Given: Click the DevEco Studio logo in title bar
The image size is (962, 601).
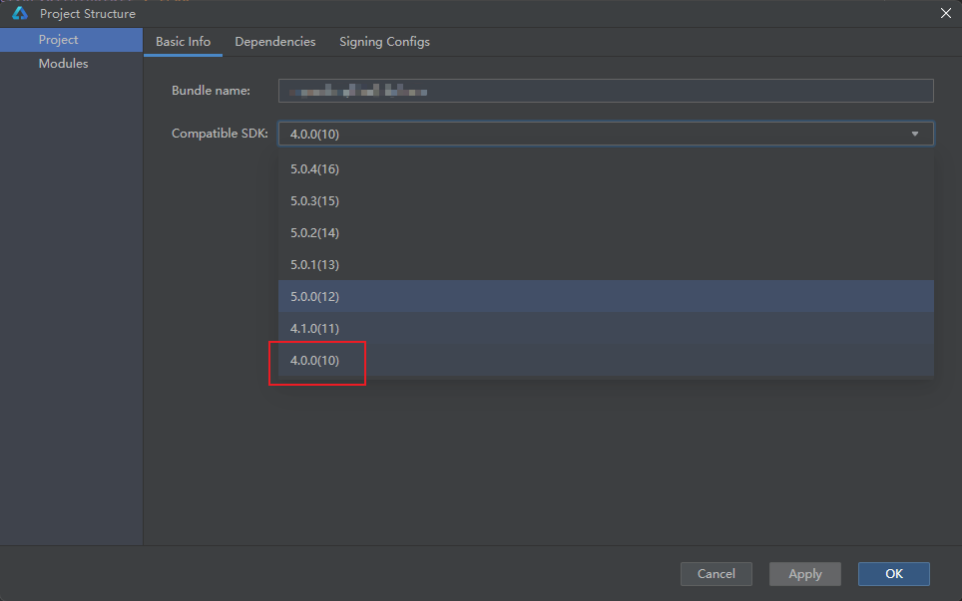Looking at the screenshot, I should (x=20, y=14).
